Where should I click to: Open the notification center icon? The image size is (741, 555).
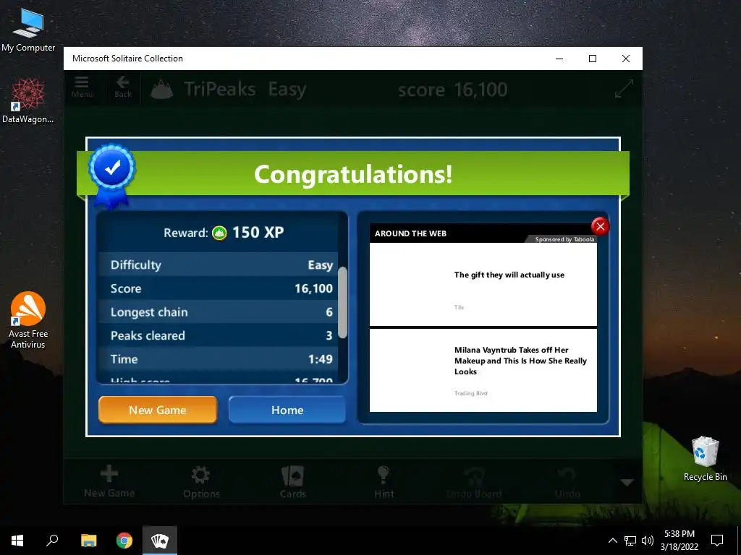point(717,541)
